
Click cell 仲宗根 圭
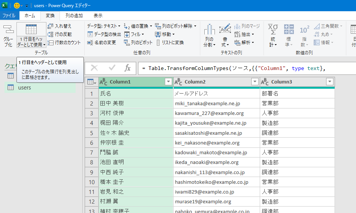pos(136,143)
